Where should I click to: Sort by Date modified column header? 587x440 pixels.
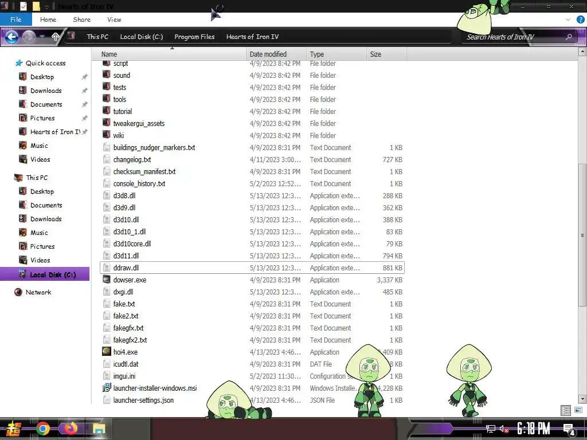pos(276,54)
